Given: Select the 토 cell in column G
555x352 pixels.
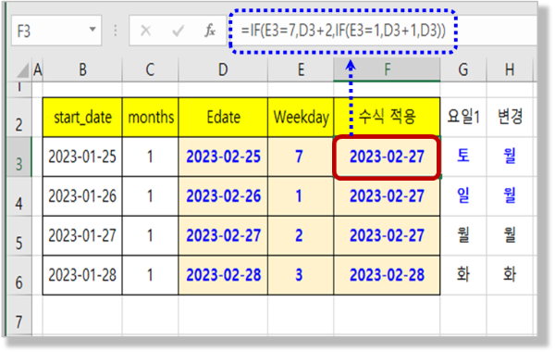Looking at the screenshot, I should tap(463, 157).
